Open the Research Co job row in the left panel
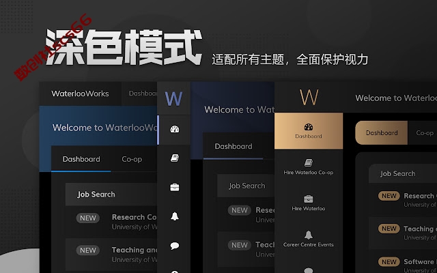This screenshot has height=273, width=437. [x=111, y=222]
